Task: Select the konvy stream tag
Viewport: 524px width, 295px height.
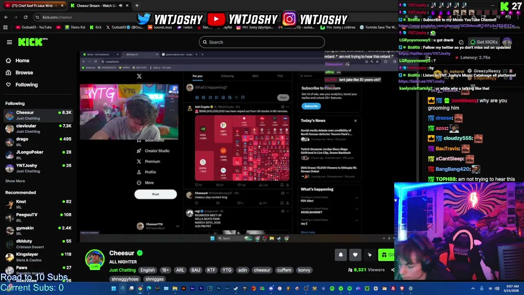Action: (304, 270)
